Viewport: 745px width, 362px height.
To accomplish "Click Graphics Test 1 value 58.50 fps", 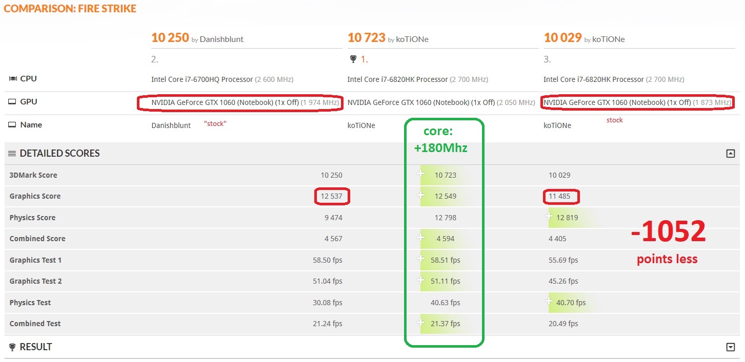I will (328, 260).
